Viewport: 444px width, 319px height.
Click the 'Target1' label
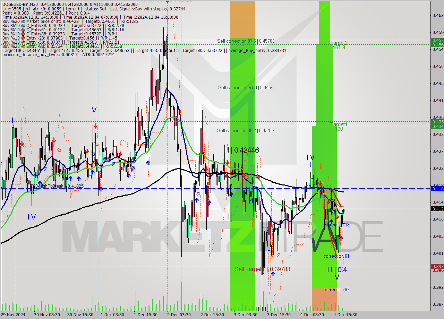339,124
